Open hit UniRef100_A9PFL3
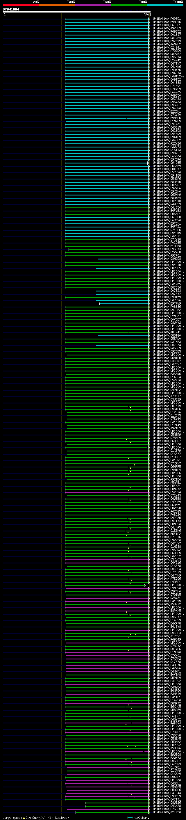The image size is (186, 820). pos(167,28)
